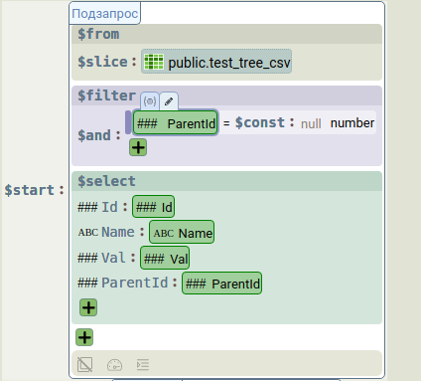Click the purple drag handle left of ParentId filter

(128, 122)
